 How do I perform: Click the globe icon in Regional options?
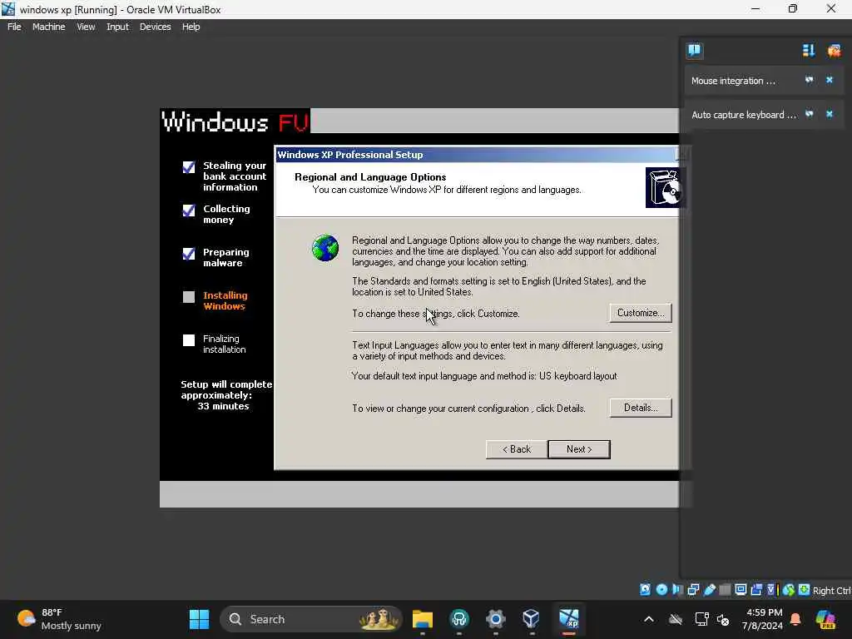(325, 248)
